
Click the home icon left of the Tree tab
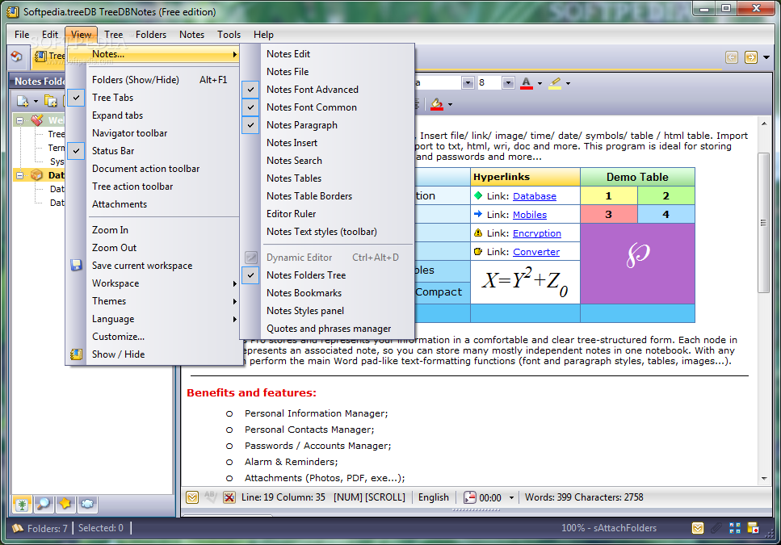[16, 56]
